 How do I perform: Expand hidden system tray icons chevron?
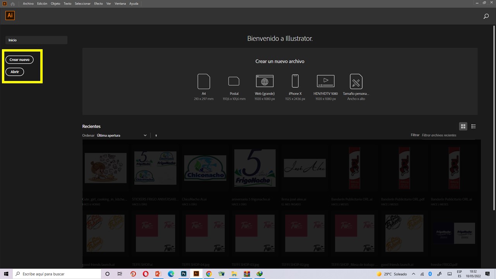pyautogui.click(x=413, y=274)
